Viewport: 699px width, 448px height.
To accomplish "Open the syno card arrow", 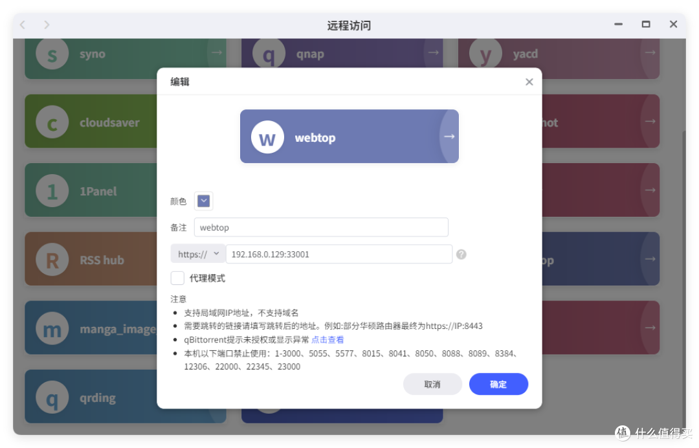I will coord(217,52).
